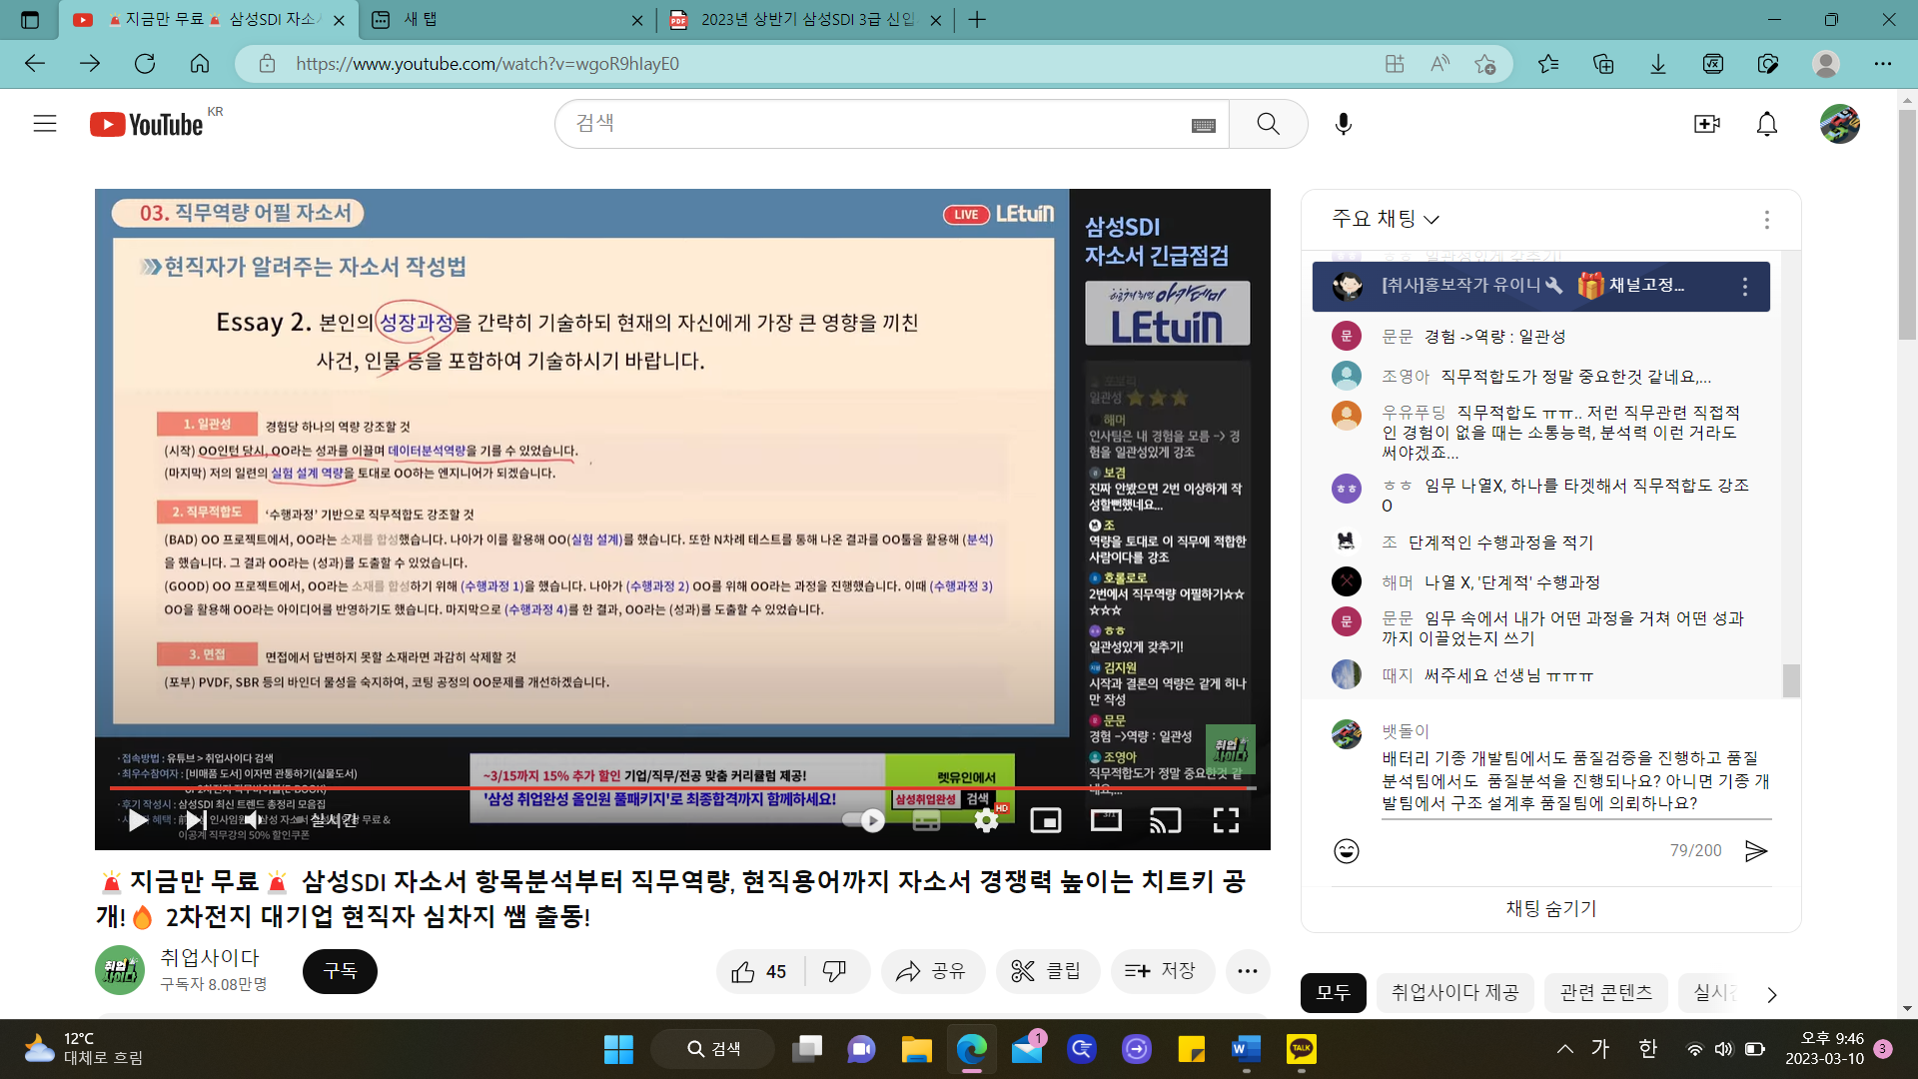Open the account avatar menu

point(1839,124)
